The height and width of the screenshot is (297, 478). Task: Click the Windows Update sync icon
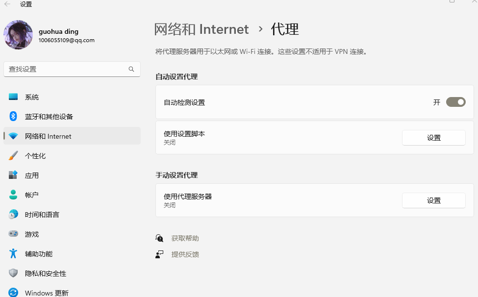click(13, 293)
